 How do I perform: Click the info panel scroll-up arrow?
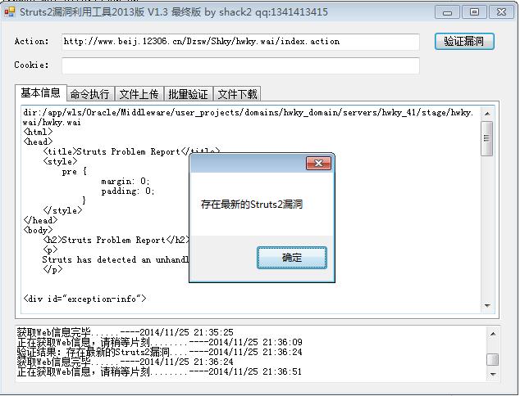[x=487, y=114]
